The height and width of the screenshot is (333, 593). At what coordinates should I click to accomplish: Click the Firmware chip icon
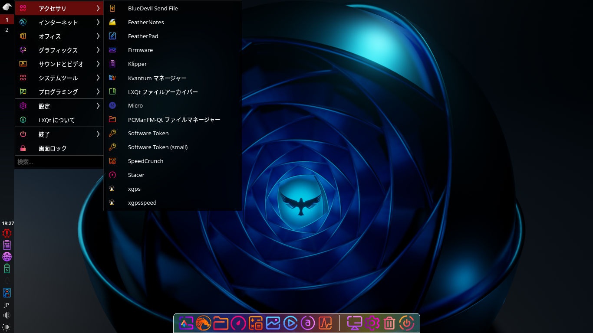tap(112, 50)
